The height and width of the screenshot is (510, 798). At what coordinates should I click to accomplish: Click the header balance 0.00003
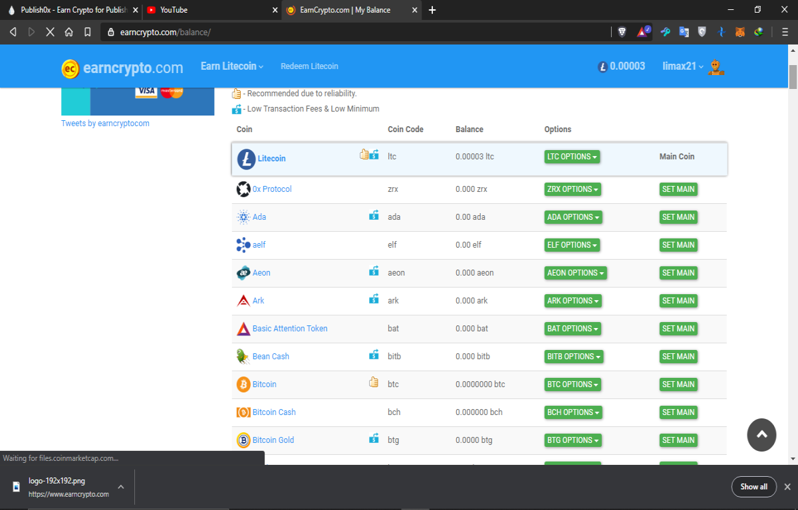(x=628, y=66)
